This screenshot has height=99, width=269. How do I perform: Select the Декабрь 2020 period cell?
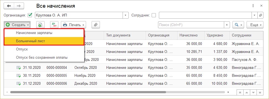click(86, 84)
